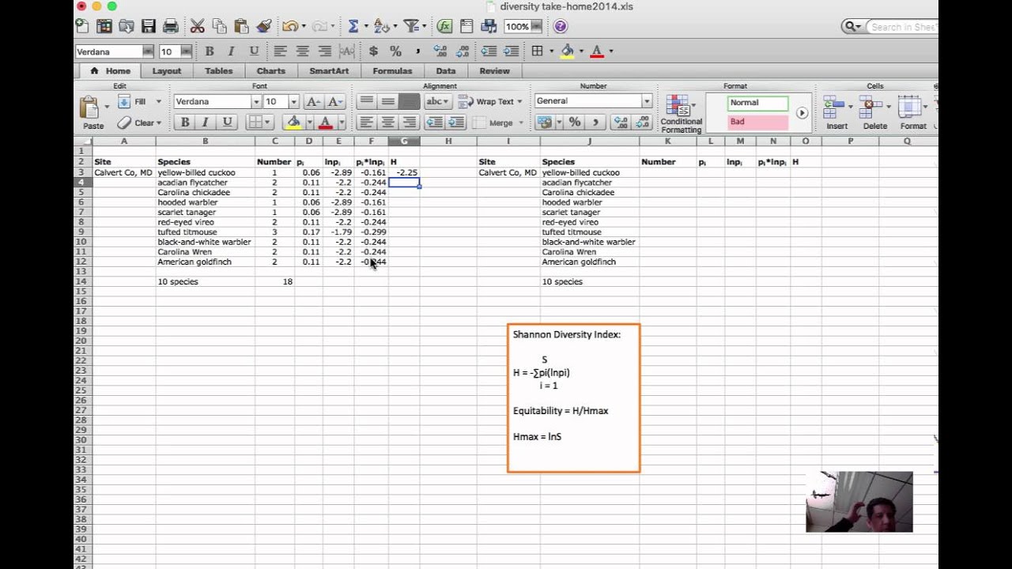The width and height of the screenshot is (1012, 569).
Task: Toggle Bold in the top formatting bar
Action: 210,51
